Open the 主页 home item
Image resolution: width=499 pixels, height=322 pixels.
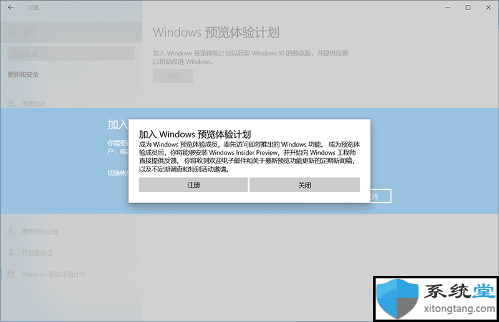(x=71, y=33)
